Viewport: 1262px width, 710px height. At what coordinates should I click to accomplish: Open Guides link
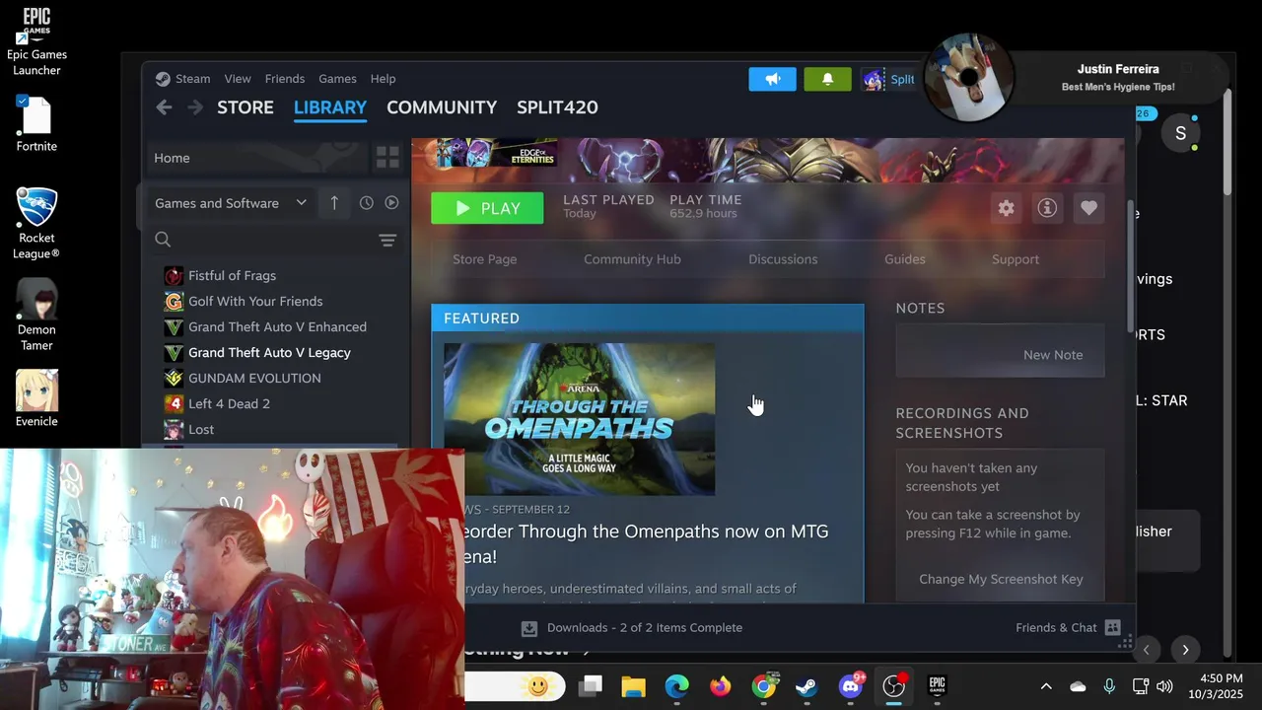click(x=905, y=259)
